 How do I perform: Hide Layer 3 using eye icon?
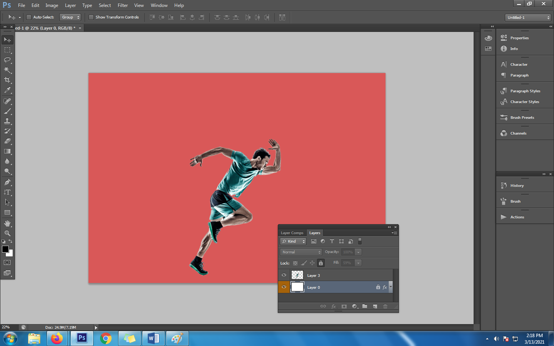(284, 275)
